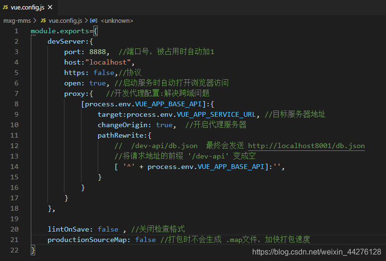Open the <unknown> breadcrumb symbol
Image resolution: width=386 pixels, height=261 pixels.
point(117,21)
